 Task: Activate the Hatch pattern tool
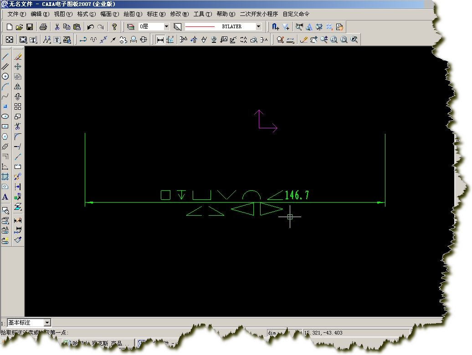5,177
